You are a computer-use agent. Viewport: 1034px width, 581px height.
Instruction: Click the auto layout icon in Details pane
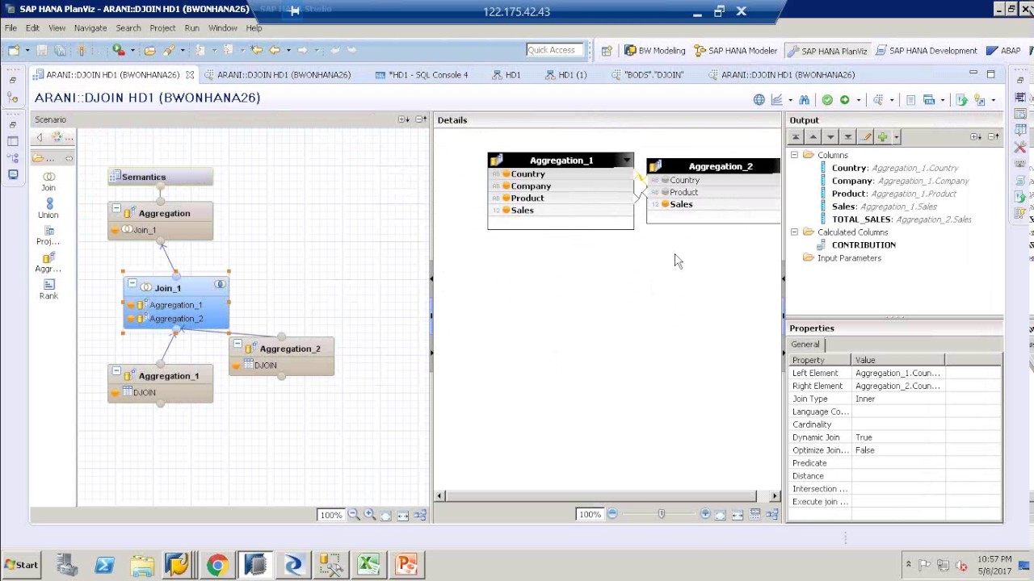(772, 514)
